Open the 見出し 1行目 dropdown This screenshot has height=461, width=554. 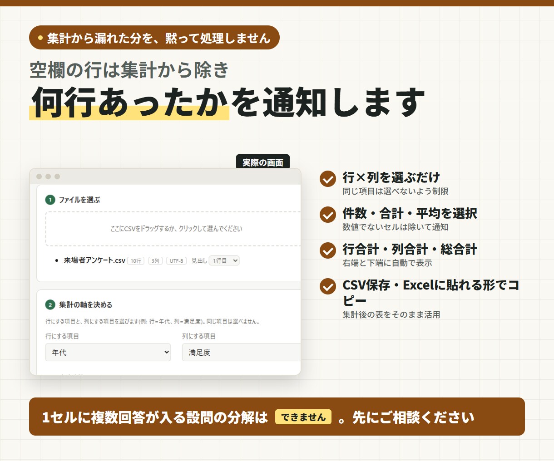[224, 260]
